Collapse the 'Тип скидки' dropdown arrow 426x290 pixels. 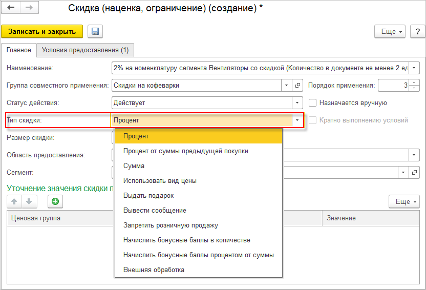click(297, 120)
